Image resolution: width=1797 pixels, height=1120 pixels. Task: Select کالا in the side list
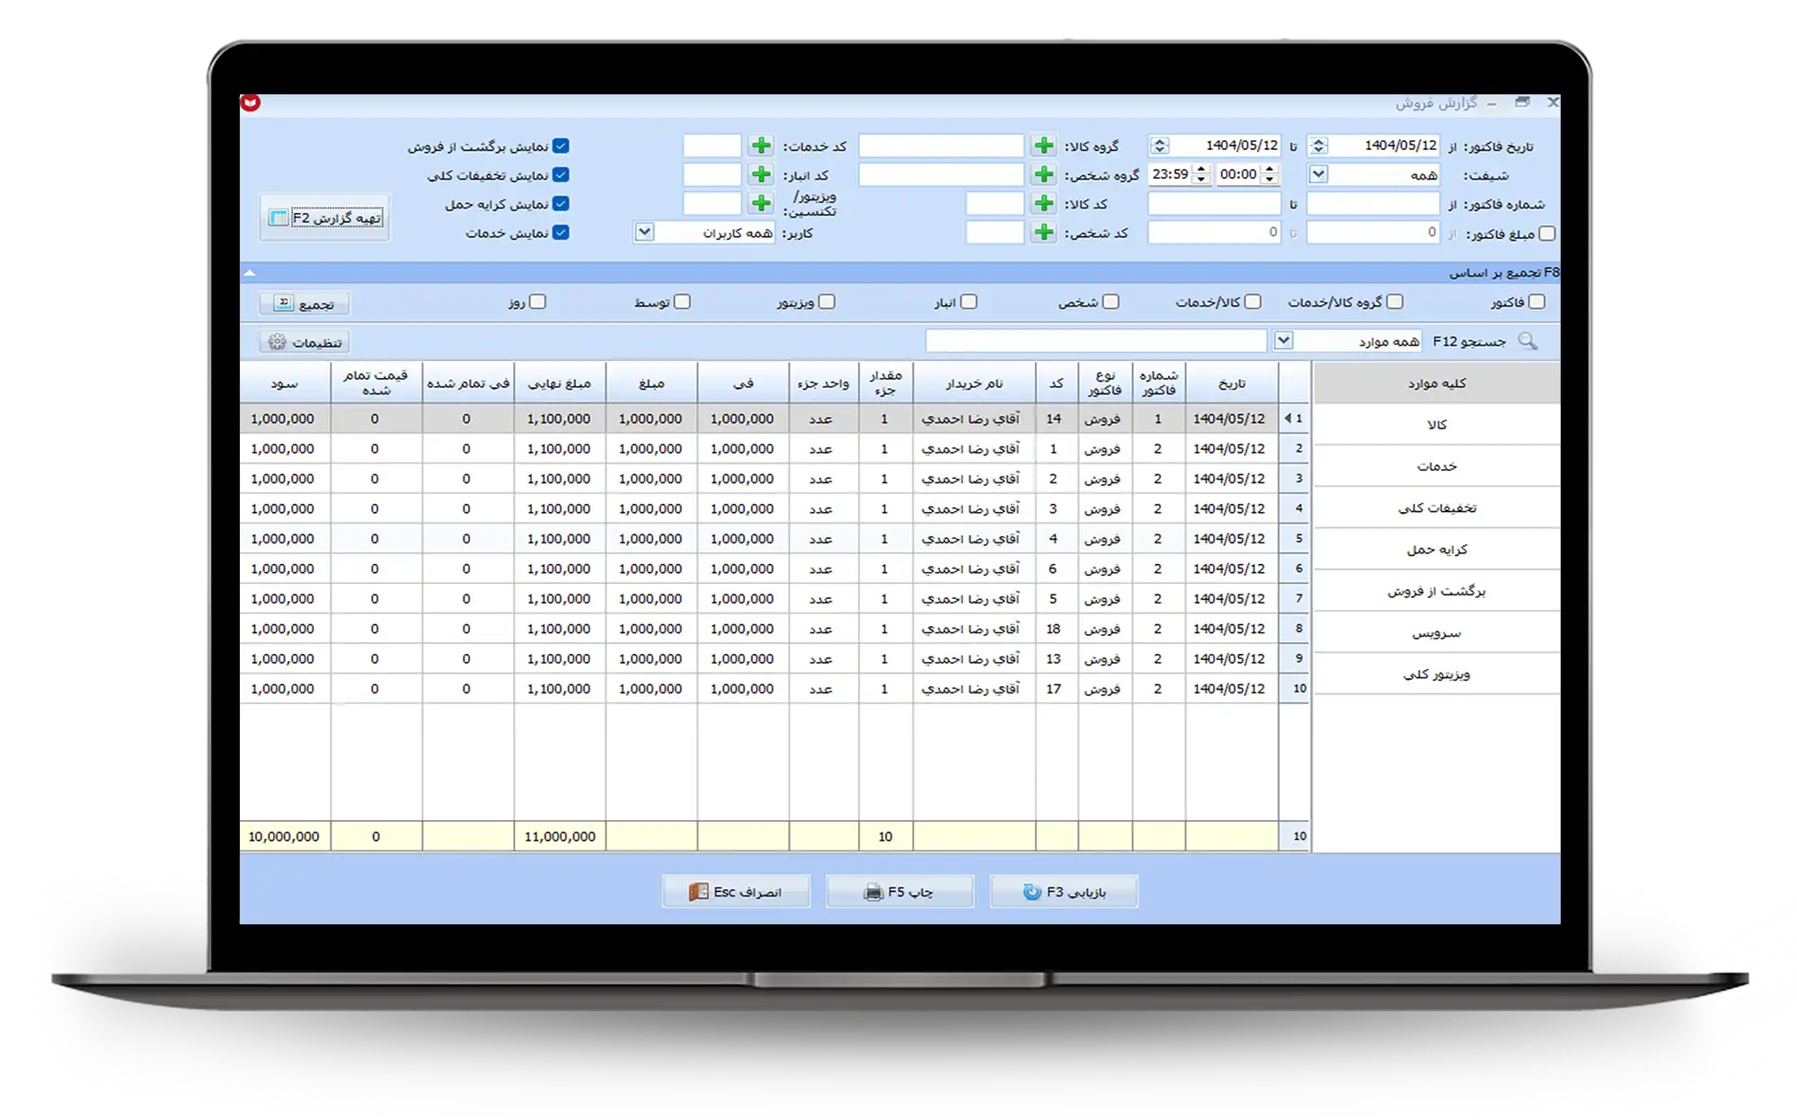pos(1436,424)
